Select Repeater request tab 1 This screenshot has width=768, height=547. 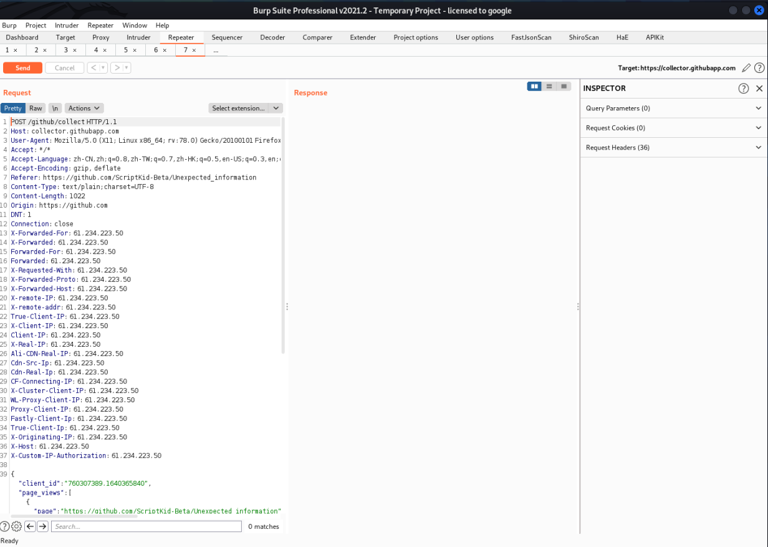(8, 50)
